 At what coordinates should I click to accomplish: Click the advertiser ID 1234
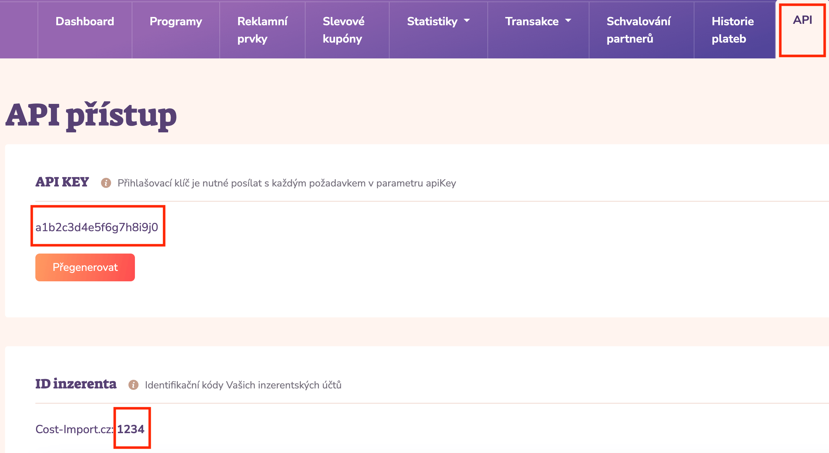click(131, 429)
